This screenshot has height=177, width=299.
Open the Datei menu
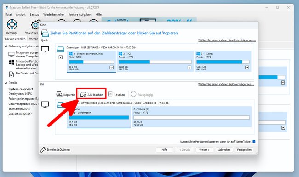(x=8, y=14)
